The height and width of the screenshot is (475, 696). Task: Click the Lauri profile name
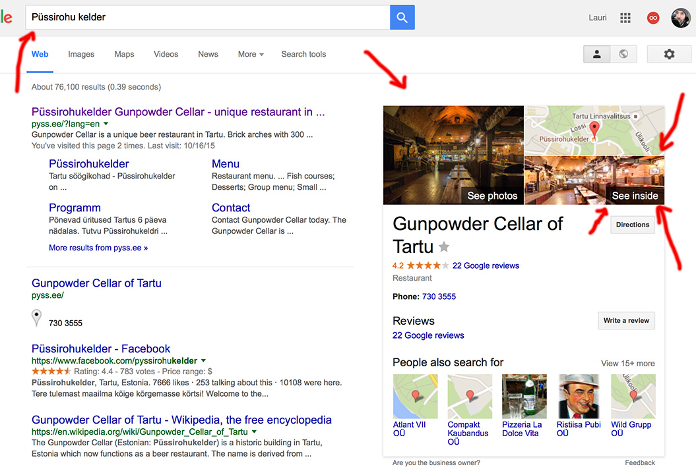point(598,18)
